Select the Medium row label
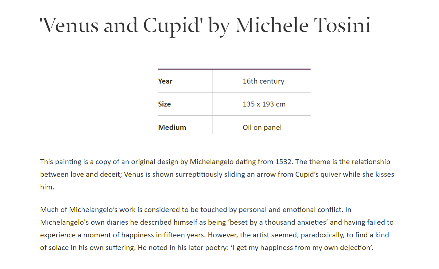 click(x=172, y=128)
